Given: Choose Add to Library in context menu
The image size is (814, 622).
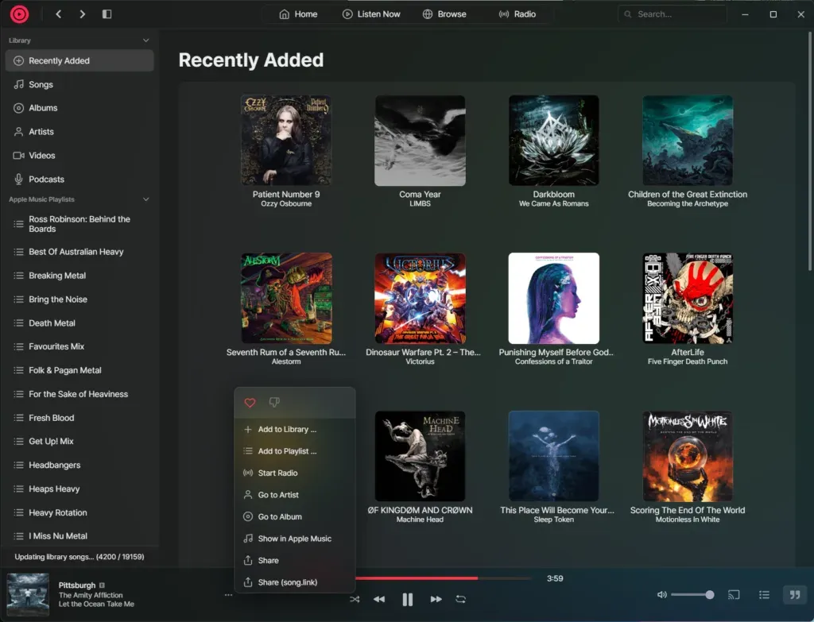Looking at the screenshot, I should click(295, 430).
